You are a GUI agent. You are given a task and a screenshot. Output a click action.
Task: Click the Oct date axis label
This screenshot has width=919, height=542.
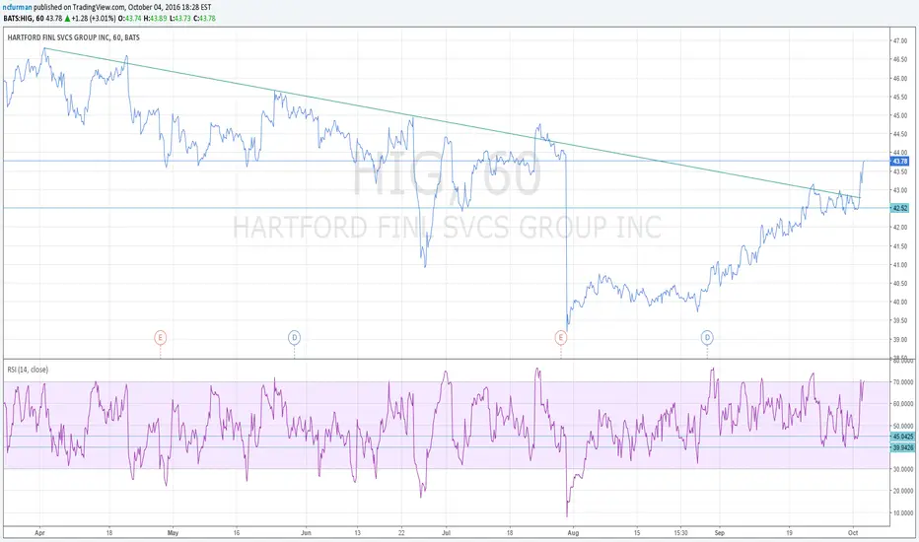(x=853, y=532)
